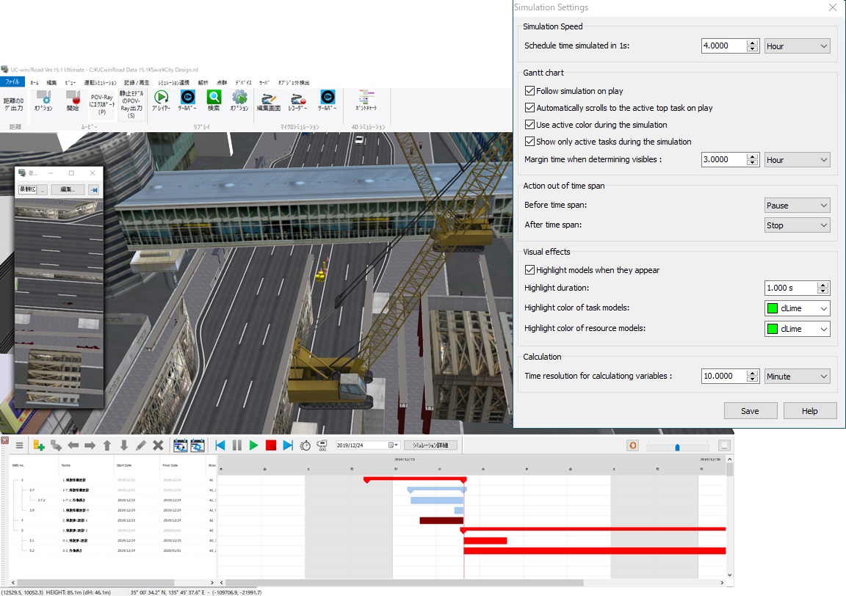Open Time resolution Minute unit dropdown
The image size is (846, 596).
pos(797,376)
